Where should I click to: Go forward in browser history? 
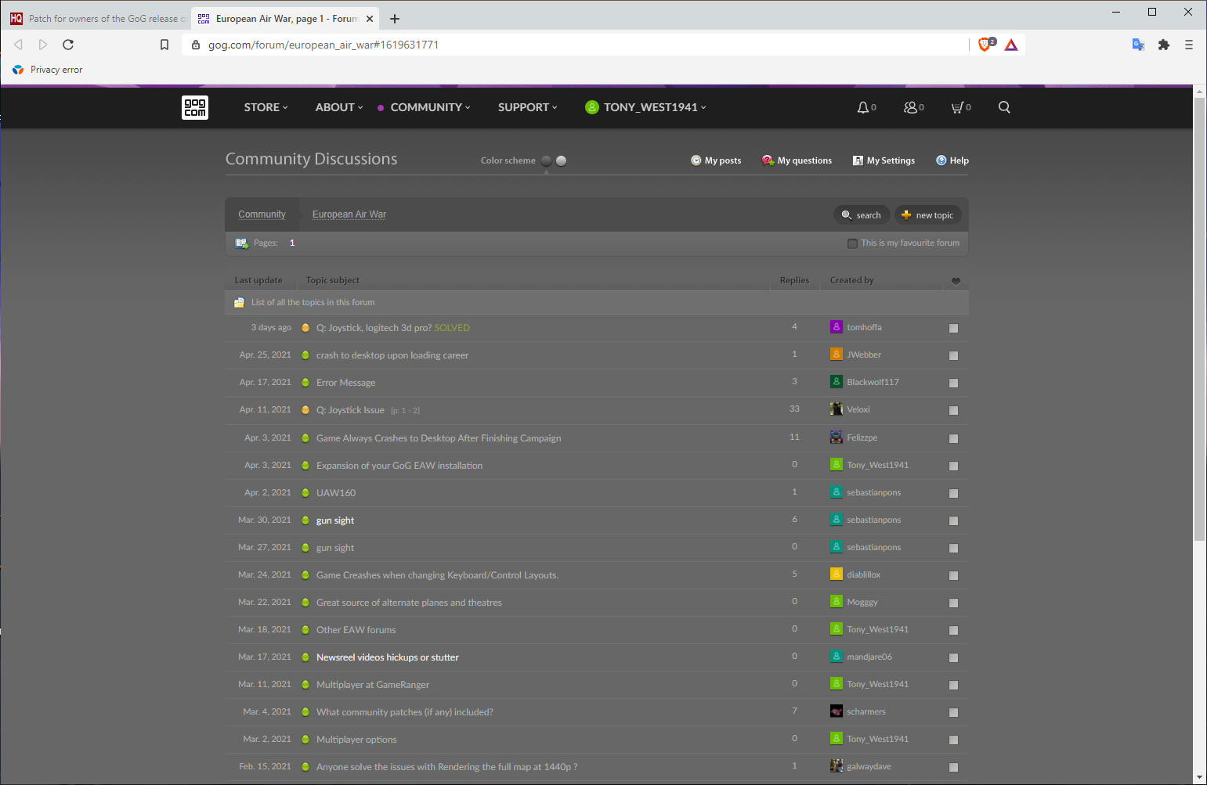tap(43, 45)
